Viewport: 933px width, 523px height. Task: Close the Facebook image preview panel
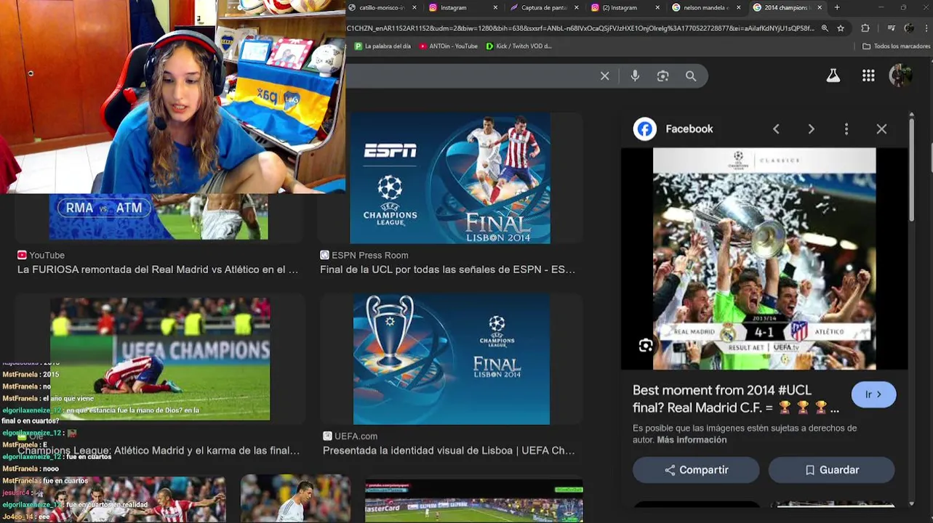pyautogui.click(x=881, y=129)
